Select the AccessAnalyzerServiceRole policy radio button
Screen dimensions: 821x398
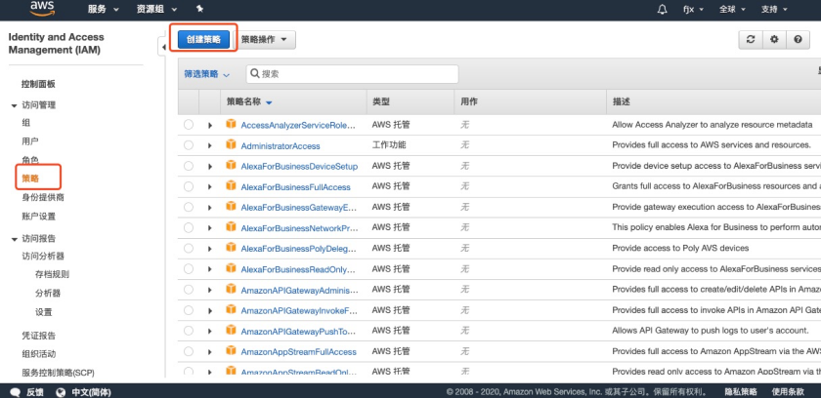click(189, 124)
